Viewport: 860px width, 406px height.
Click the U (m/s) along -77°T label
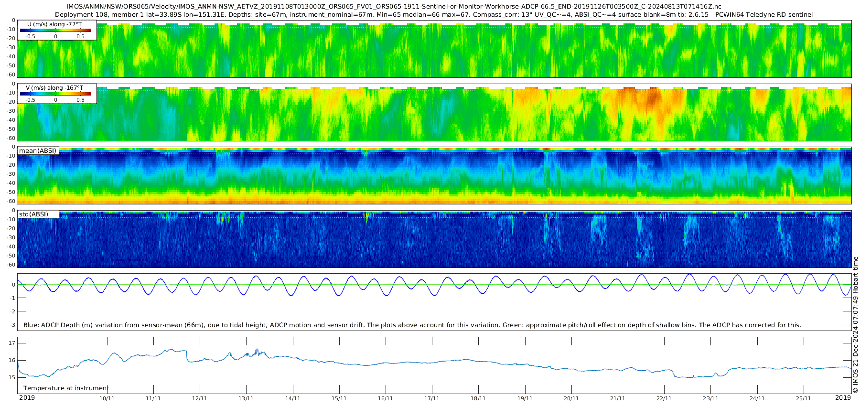point(54,24)
